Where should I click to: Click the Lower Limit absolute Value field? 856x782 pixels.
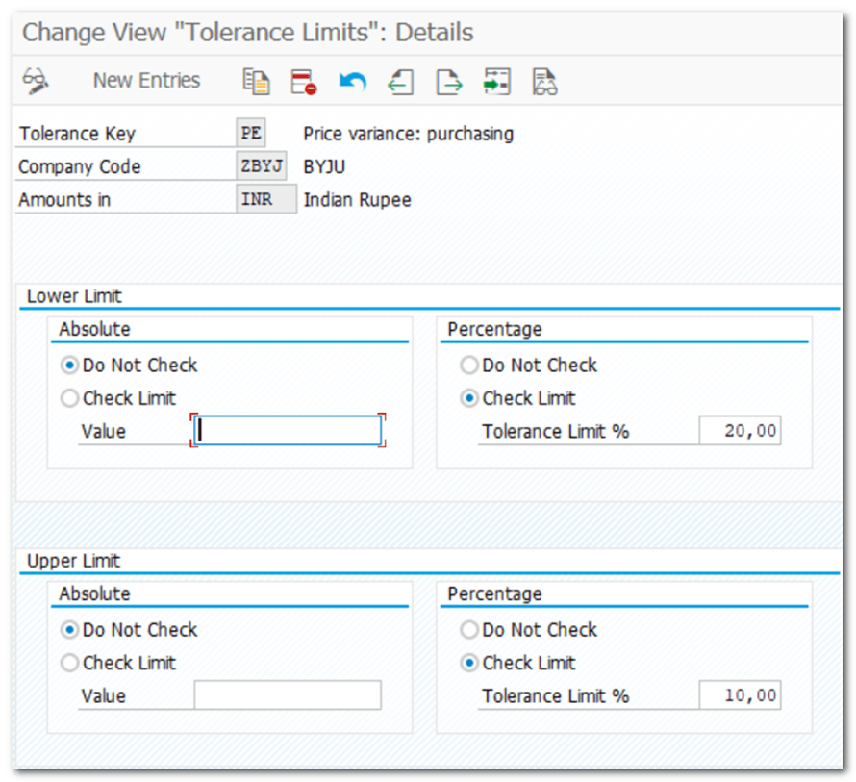pyautogui.click(x=288, y=431)
